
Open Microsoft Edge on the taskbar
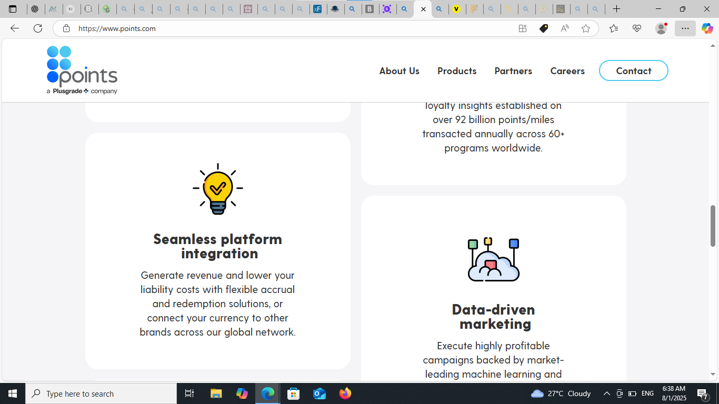pyautogui.click(x=268, y=393)
